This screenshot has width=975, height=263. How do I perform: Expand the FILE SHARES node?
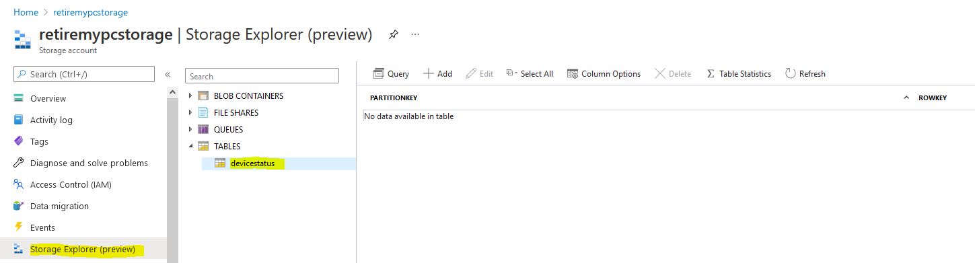(x=190, y=113)
